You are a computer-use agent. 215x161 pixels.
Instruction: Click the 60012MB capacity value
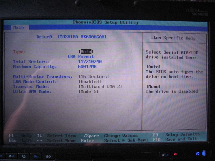click(87, 67)
